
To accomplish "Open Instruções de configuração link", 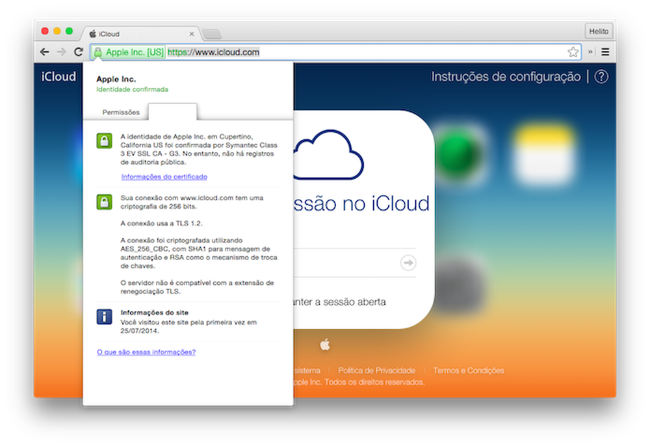I will [506, 77].
